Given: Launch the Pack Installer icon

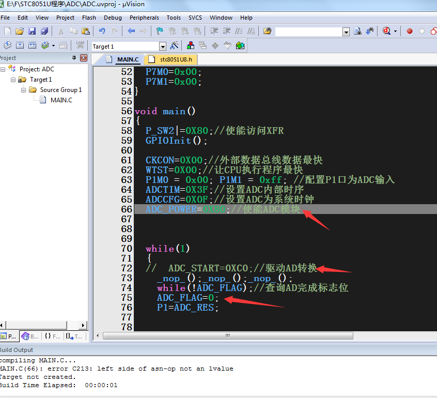Looking at the screenshot, I should click(x=240, y=45).
